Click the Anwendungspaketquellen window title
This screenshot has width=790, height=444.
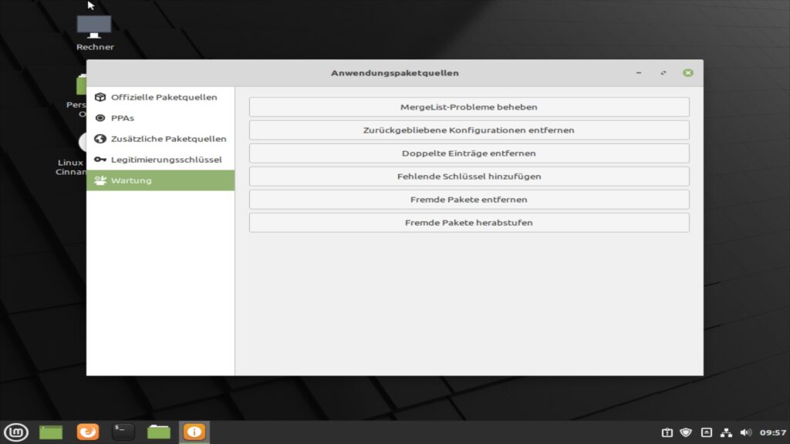[x=395, y=73]
